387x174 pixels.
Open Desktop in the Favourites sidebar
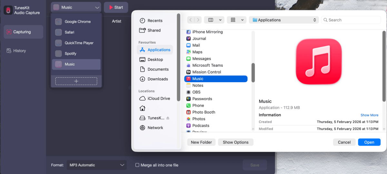pyautogui.click(x=154, y=59)
